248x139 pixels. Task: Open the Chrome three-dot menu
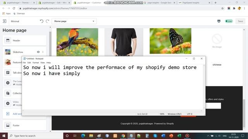coord(245,8)
